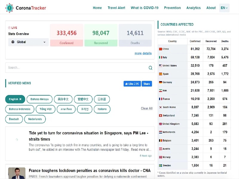Click the Italy flag icon
This screenshot has height=179, width=239.
[160, 57]
